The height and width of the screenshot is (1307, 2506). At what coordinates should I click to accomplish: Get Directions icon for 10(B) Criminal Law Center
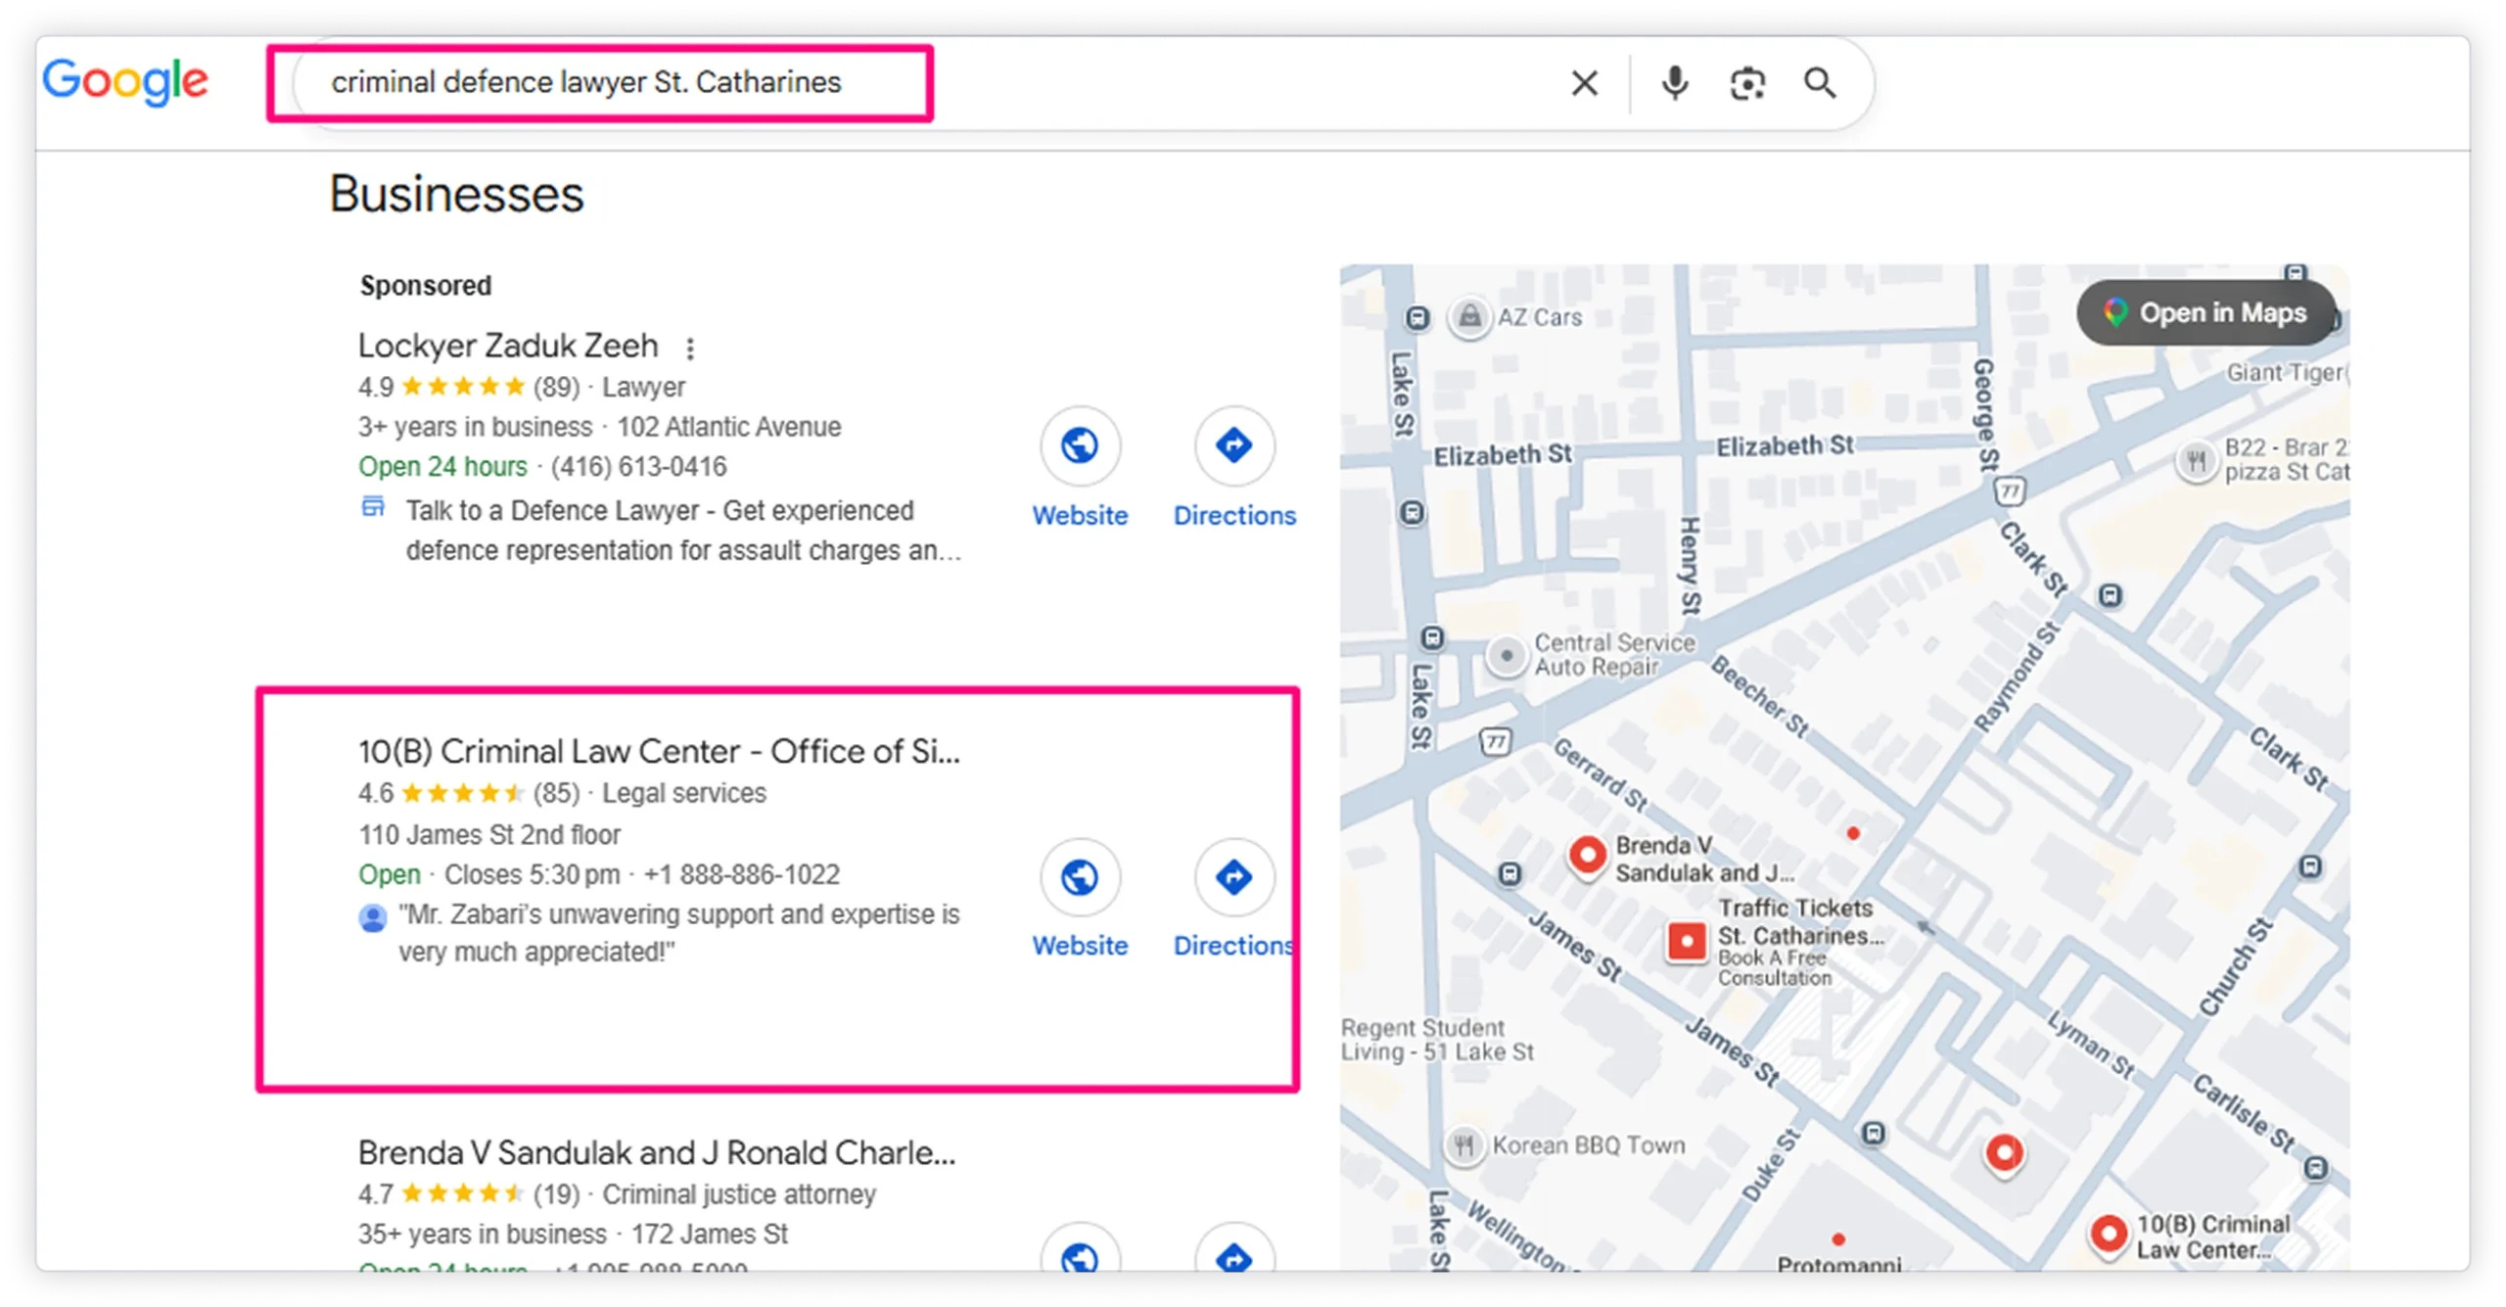[1233, 877]
